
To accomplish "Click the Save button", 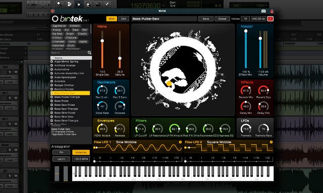I will coord(206,19).
